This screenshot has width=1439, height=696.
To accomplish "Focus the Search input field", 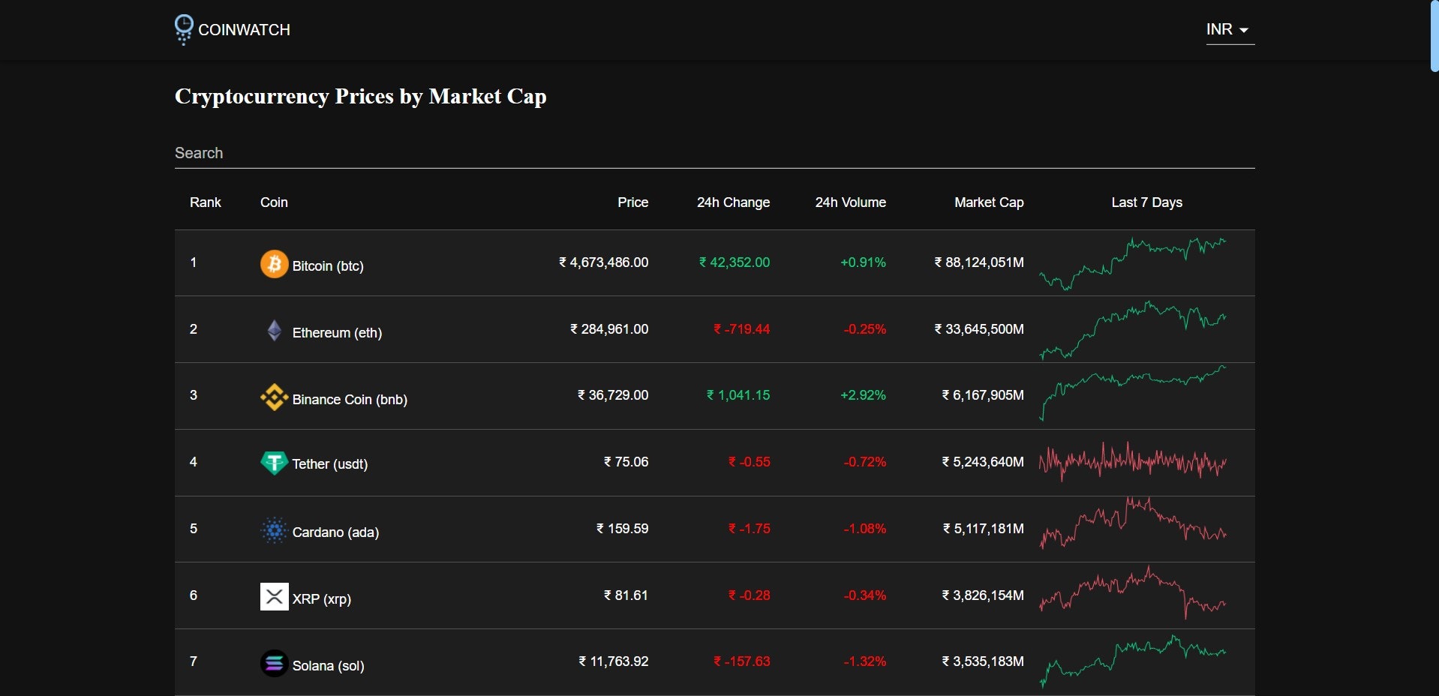I will (x=714, y=153).
